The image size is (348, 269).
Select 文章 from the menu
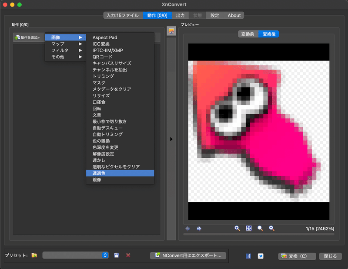[x=120, y=115]
